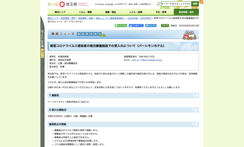Open the くらし・環境 navigation tab
The image size is (244, 147).
(85, 12)
